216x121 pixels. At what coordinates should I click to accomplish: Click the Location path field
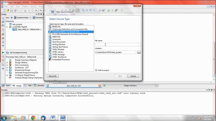(115, 52)
